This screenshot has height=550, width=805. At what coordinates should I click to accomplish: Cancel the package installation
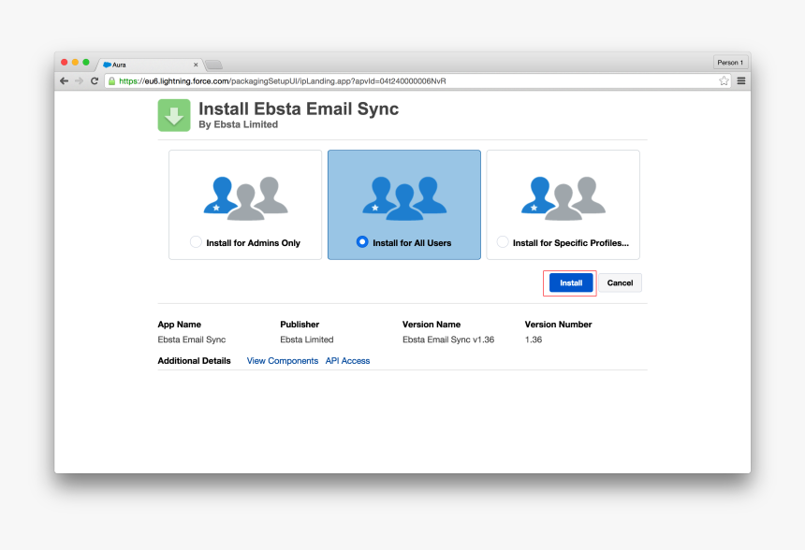click(620, 282)
